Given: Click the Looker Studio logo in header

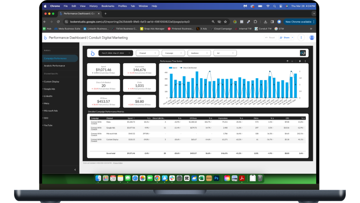Looking at the screenshot, I should (46, 37).
